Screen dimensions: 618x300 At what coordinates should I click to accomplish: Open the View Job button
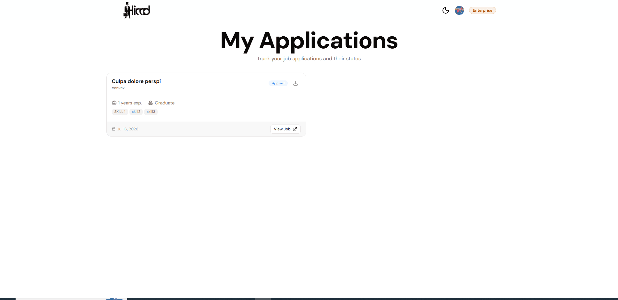[285, 129]
